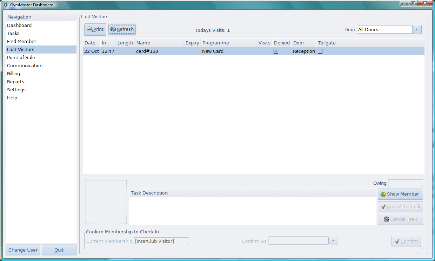Click the Current Membership field
Image resolution: width=435 pixels, height=261 pixels.
161,241
